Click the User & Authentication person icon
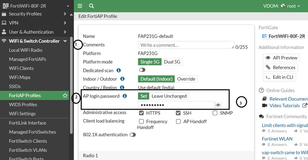This screenshot has width=308, height=160. pyautogui.click(x=4, y=32)
